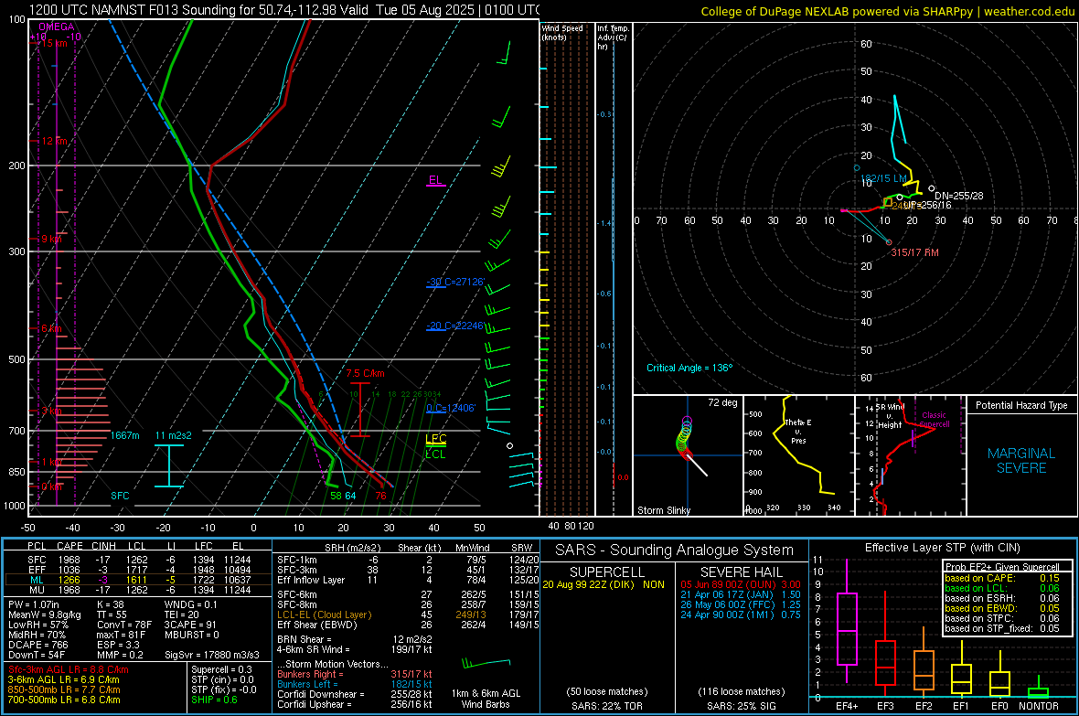Click the weather.cod.edu NEXLAB credit text

pyautogui.click(x=887, y=11)
